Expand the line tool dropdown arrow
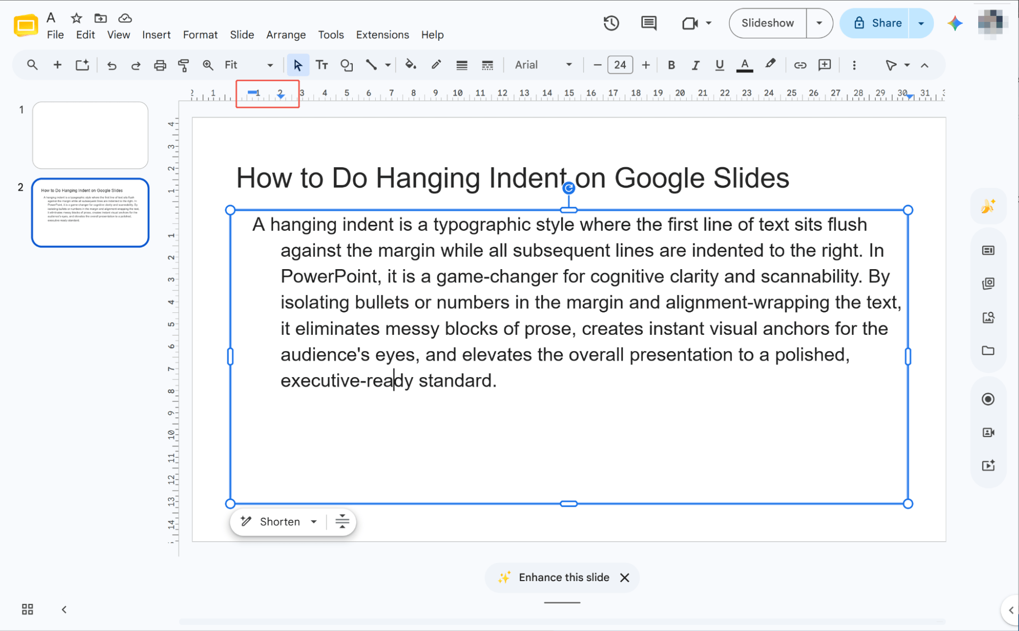 click(388, 65)
